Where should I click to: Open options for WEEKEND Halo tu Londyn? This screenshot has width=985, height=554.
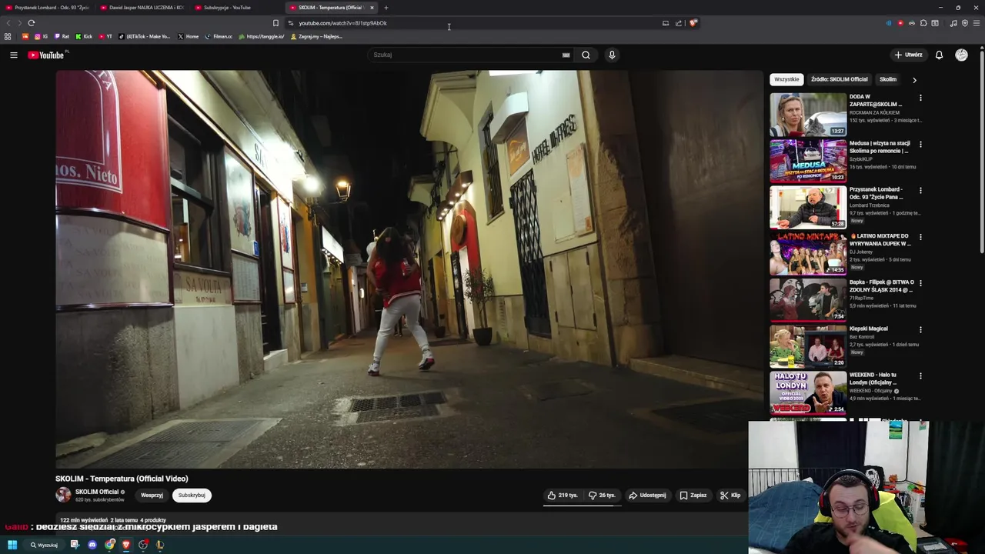[920, 375]
